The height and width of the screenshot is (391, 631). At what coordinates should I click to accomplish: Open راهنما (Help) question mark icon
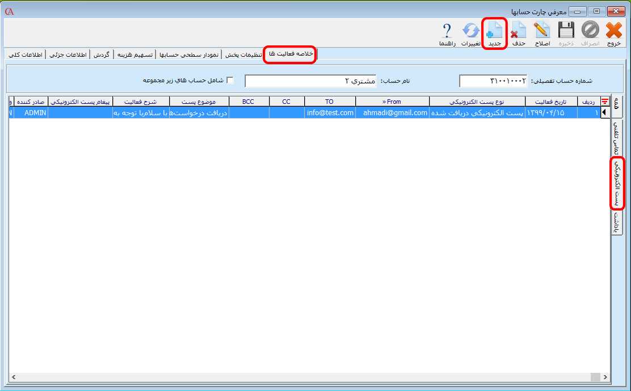447,31
